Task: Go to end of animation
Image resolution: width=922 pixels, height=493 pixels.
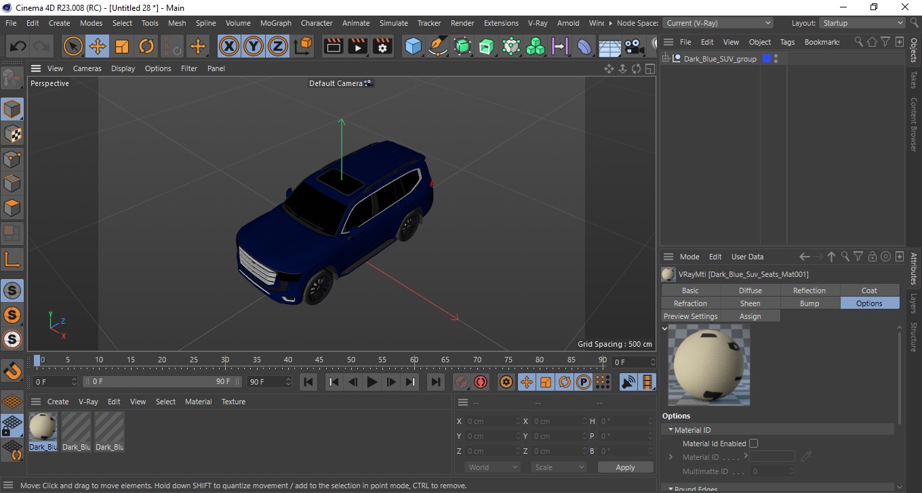Action: coord(435,382)
